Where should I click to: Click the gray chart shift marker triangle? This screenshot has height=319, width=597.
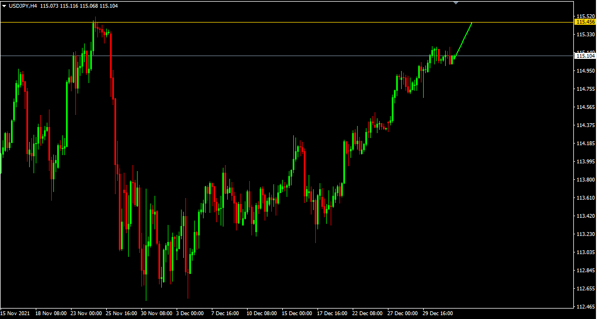456,3
